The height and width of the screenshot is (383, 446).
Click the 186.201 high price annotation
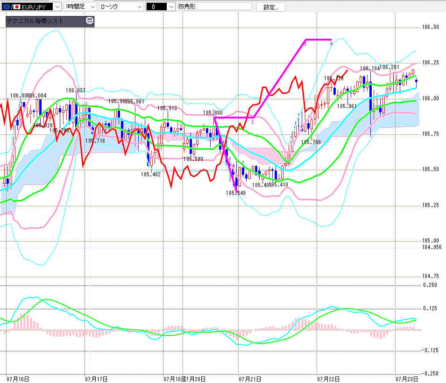[x=389, y=67]
